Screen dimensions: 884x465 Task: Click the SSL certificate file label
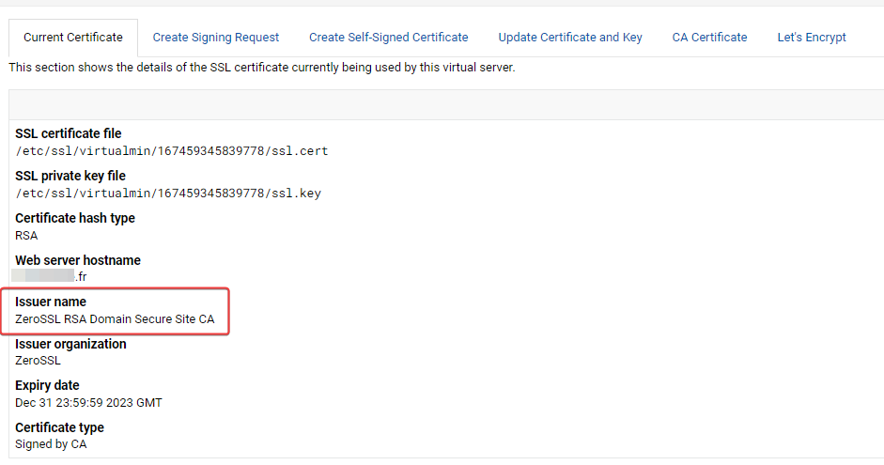pos(69,133)
